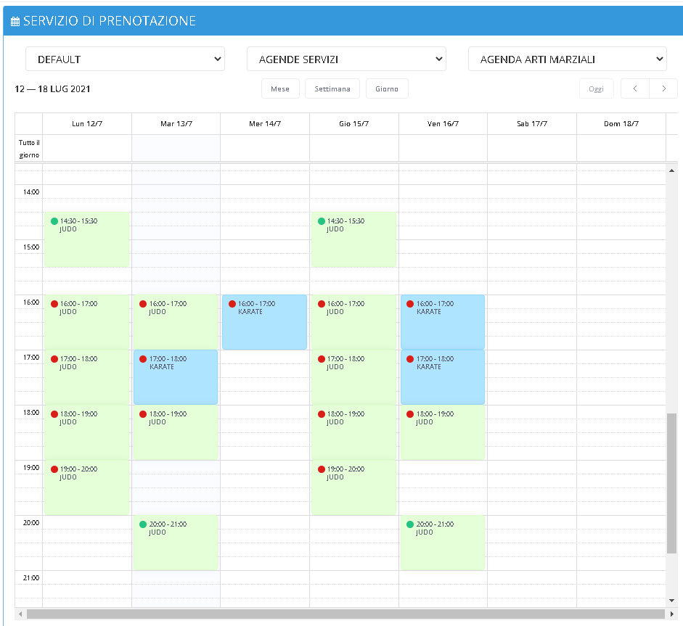The height and width of the screenshot is (626, 683).
Task: Expand the AGENDE SERVIZI dropdown
Action: (x=346, y=59)
